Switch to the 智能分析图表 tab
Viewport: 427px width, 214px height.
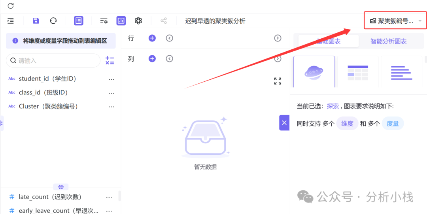tap(389, 41)
